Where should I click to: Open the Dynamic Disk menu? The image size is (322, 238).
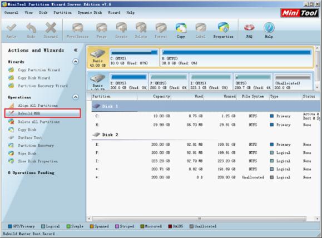[90, 13]
